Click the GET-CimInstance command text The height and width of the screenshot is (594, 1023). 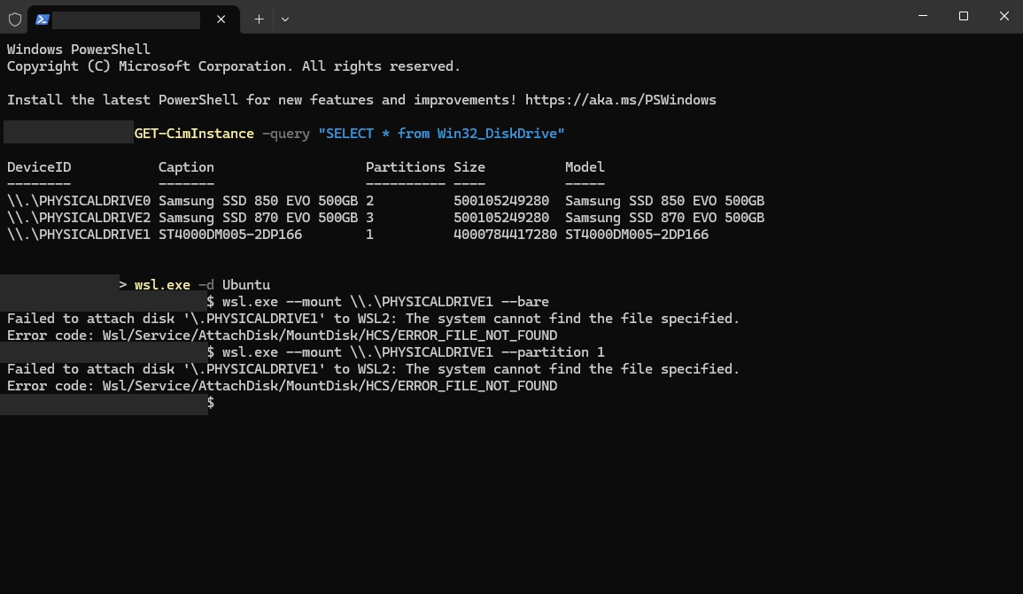[195, 134]
